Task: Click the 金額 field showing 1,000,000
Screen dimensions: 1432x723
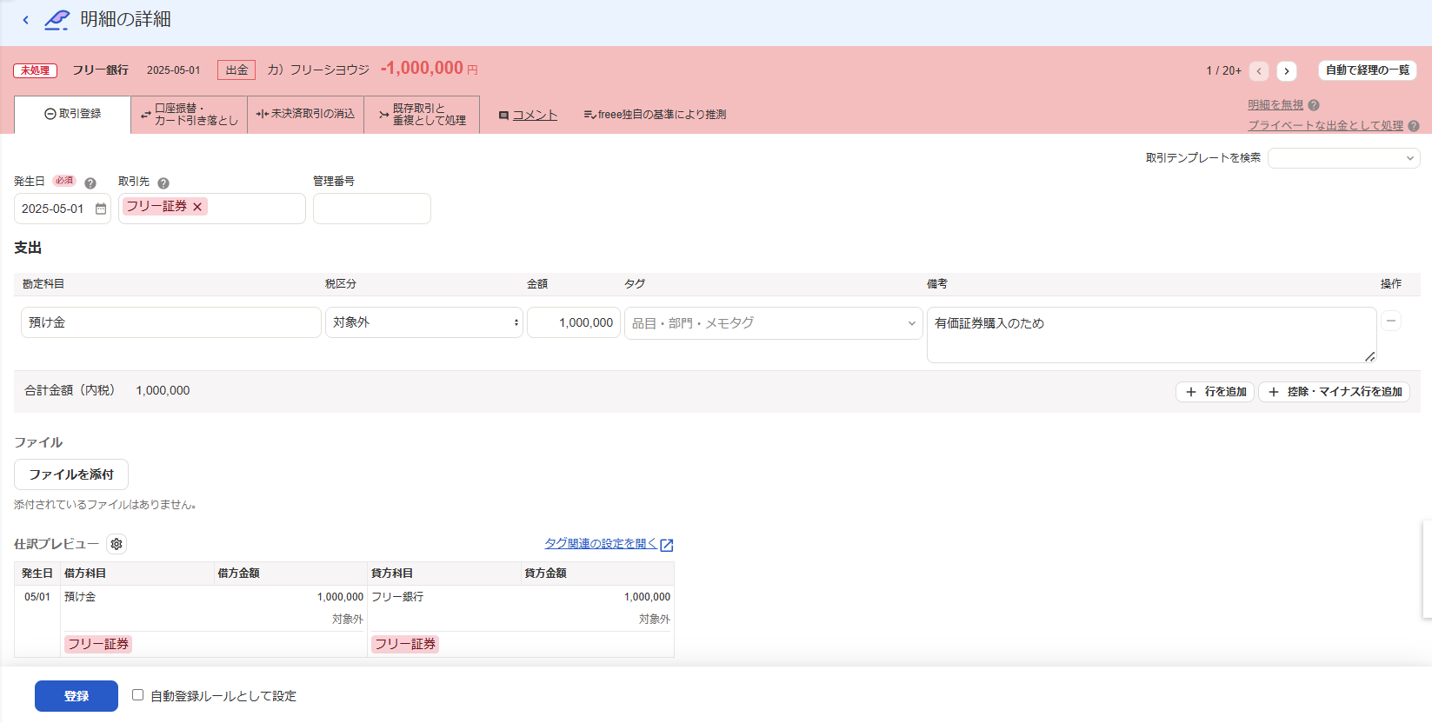Action: point(574,322)
